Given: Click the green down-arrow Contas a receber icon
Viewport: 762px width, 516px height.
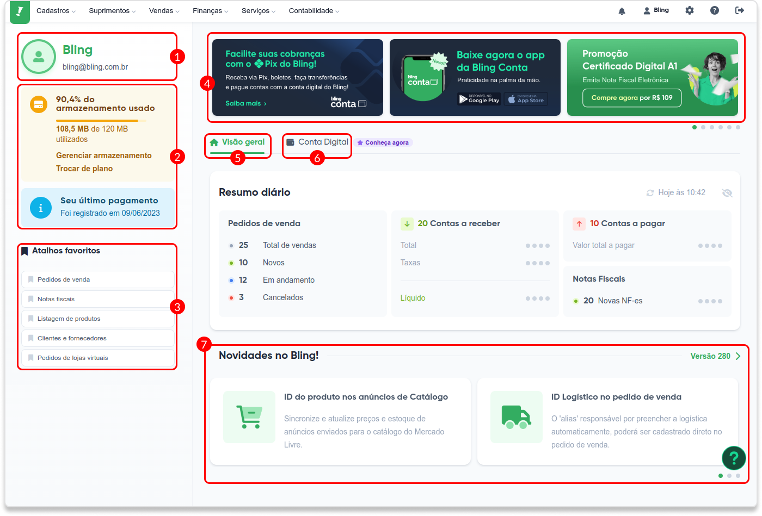Looking at the screenshot, I should pyautogui.click(x=407, y=223).
